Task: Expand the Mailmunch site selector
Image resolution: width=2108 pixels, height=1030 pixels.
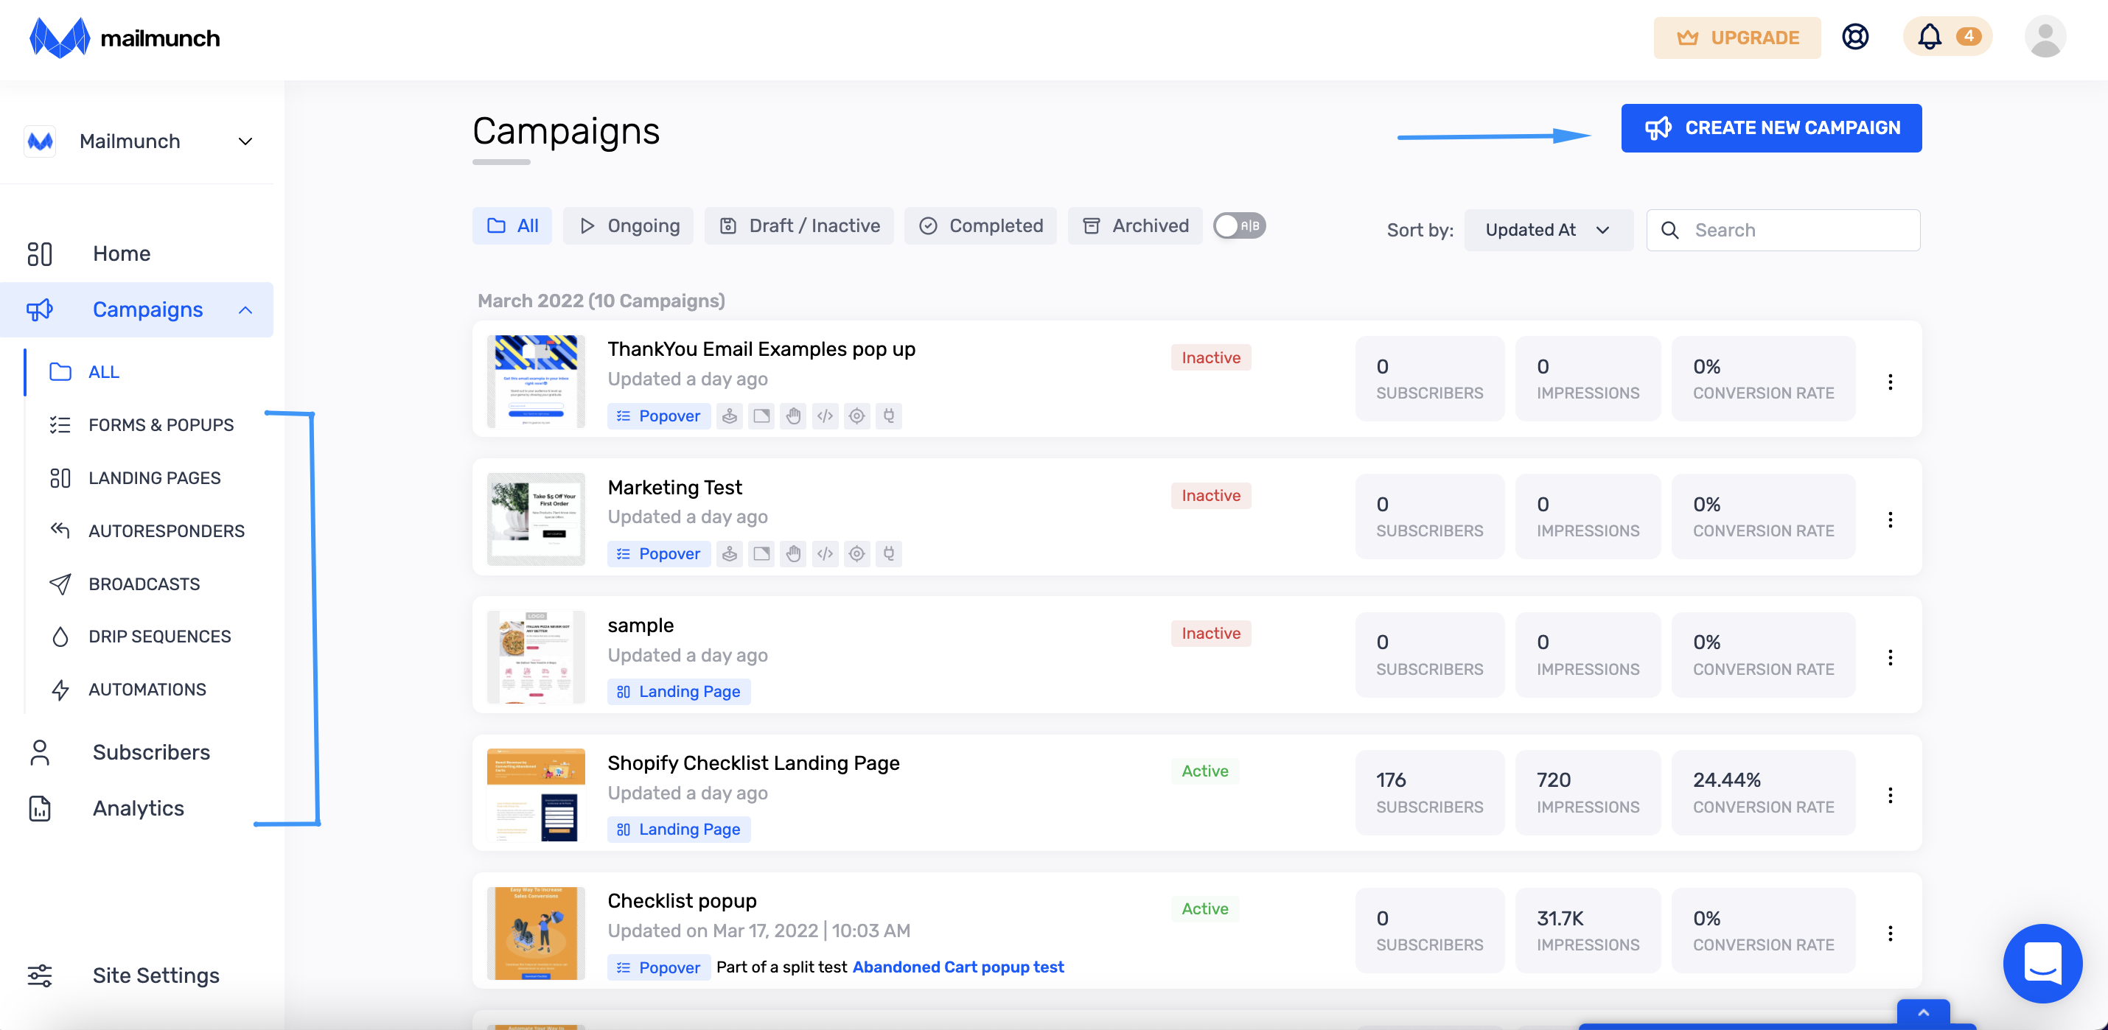Action: click(x=245, y=141)
